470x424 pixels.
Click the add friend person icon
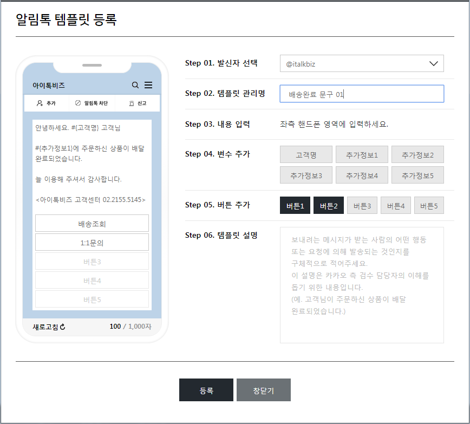pyautogui.click(x=40, y=103)
